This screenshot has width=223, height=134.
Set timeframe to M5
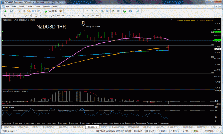63,16
